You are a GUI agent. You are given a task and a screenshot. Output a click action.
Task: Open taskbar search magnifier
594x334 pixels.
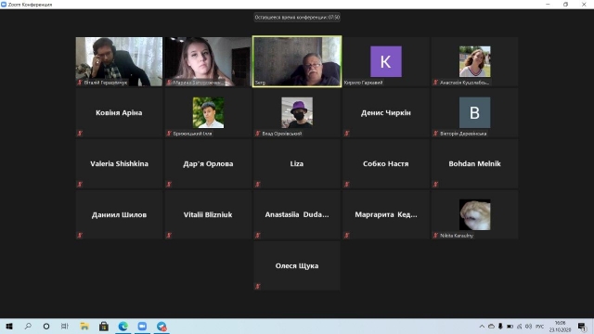click(28, 326)
